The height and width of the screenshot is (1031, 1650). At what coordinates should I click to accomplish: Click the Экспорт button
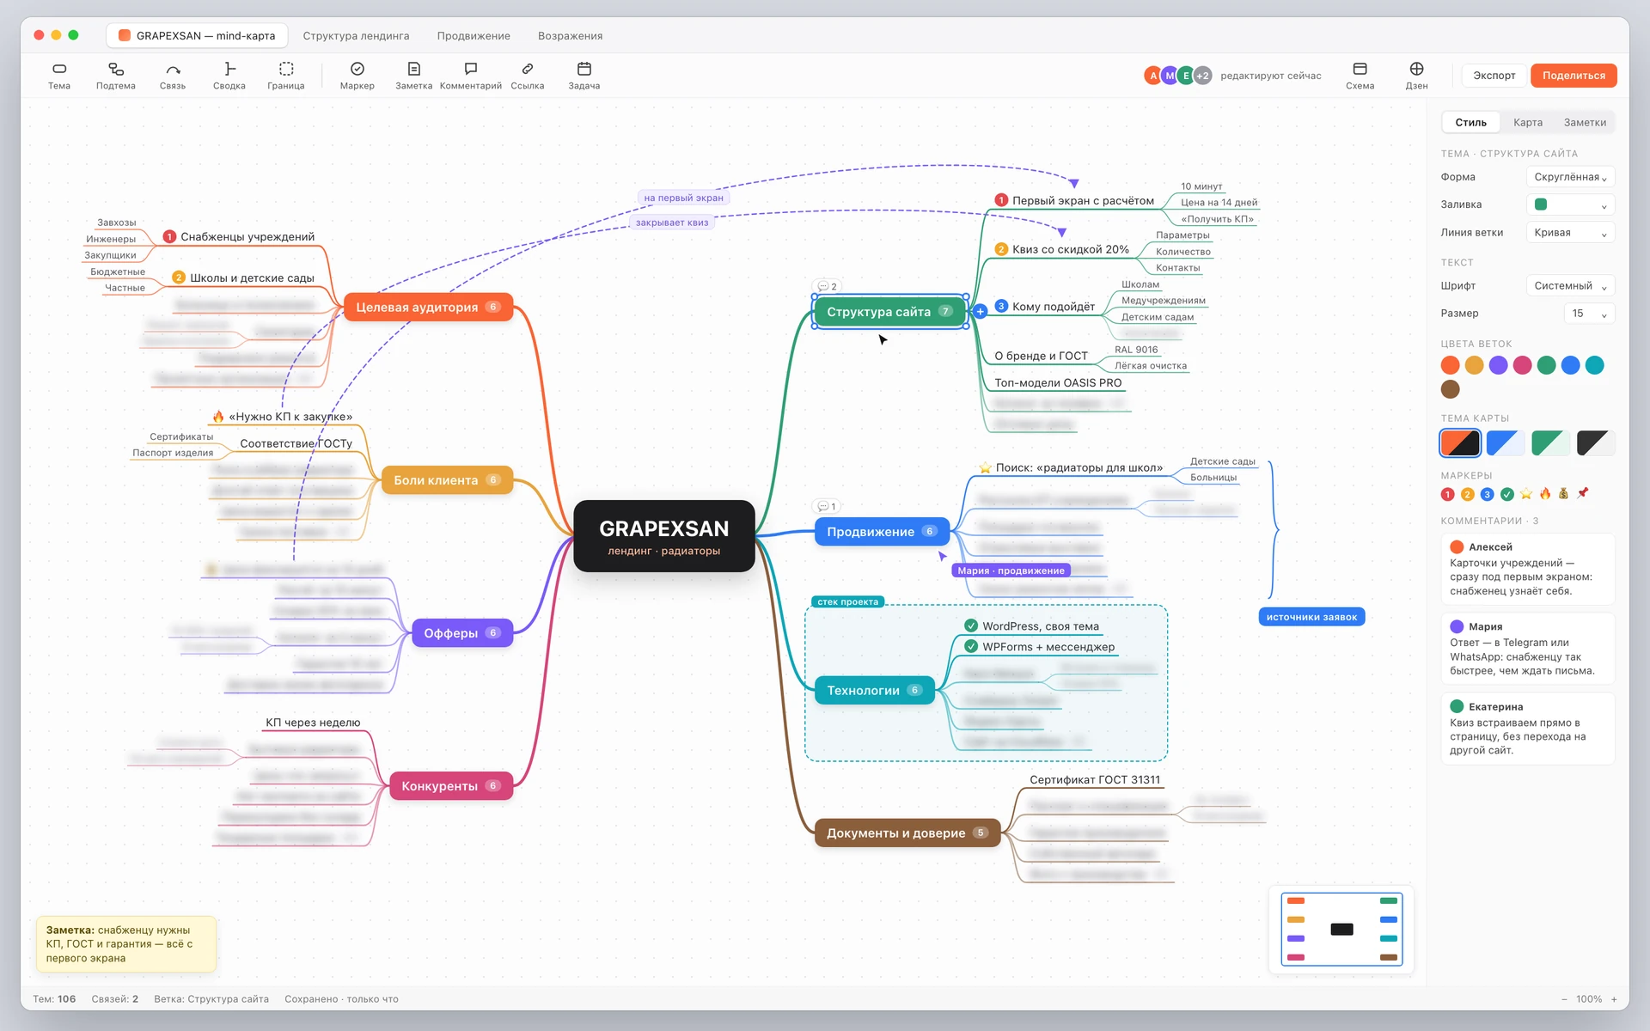pos(1494,76)
